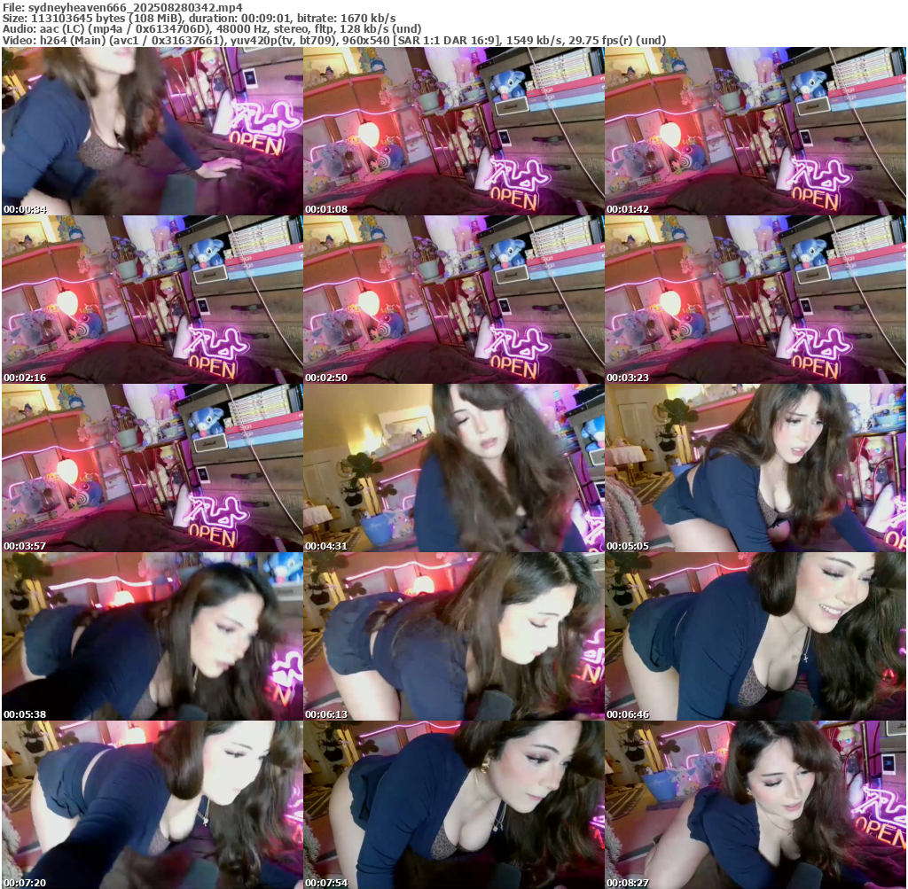The image size is (908, 889).
Task: Click the frame labeled 00:07:54
Action: (453, 805)
